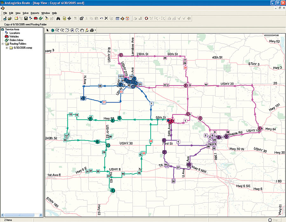Click the import orders arrow icon
The width and height of the screenshot is (286, 222).
[47, 18]
